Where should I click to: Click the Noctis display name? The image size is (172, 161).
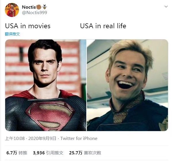point(29,7)
